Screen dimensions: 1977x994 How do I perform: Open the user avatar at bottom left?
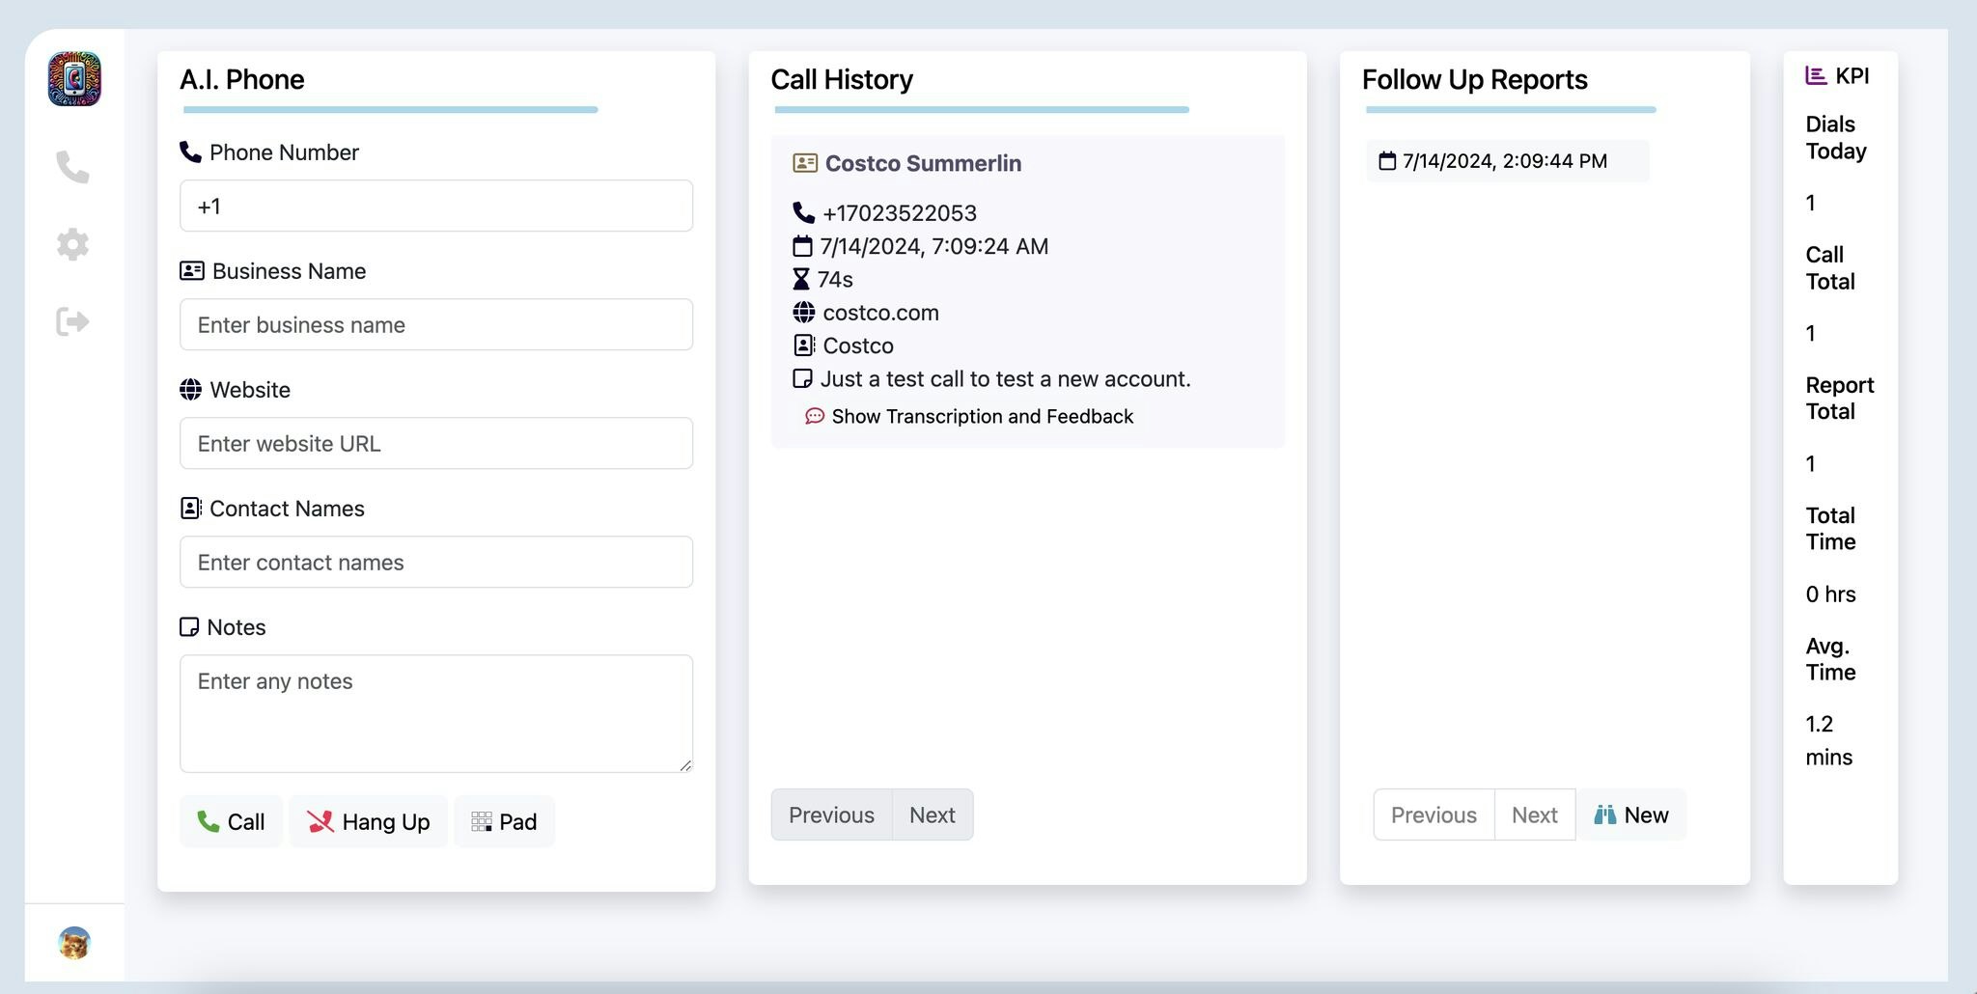(x=74, y=943)
